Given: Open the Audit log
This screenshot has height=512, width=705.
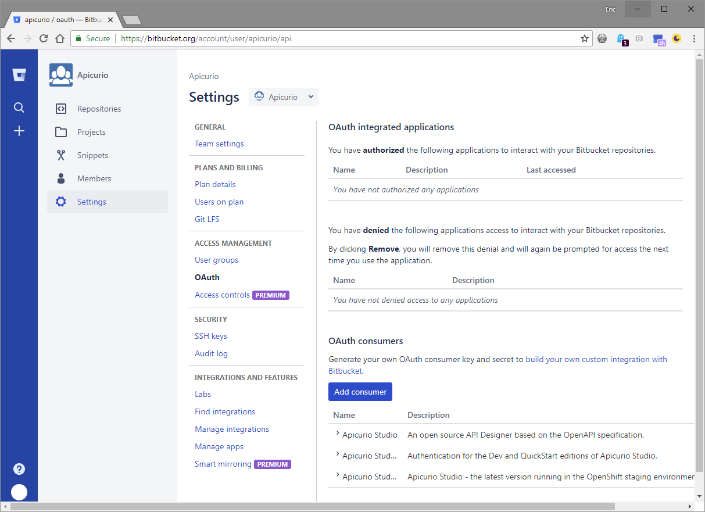Looking at the screenshot, I should (x=211, y=353).
